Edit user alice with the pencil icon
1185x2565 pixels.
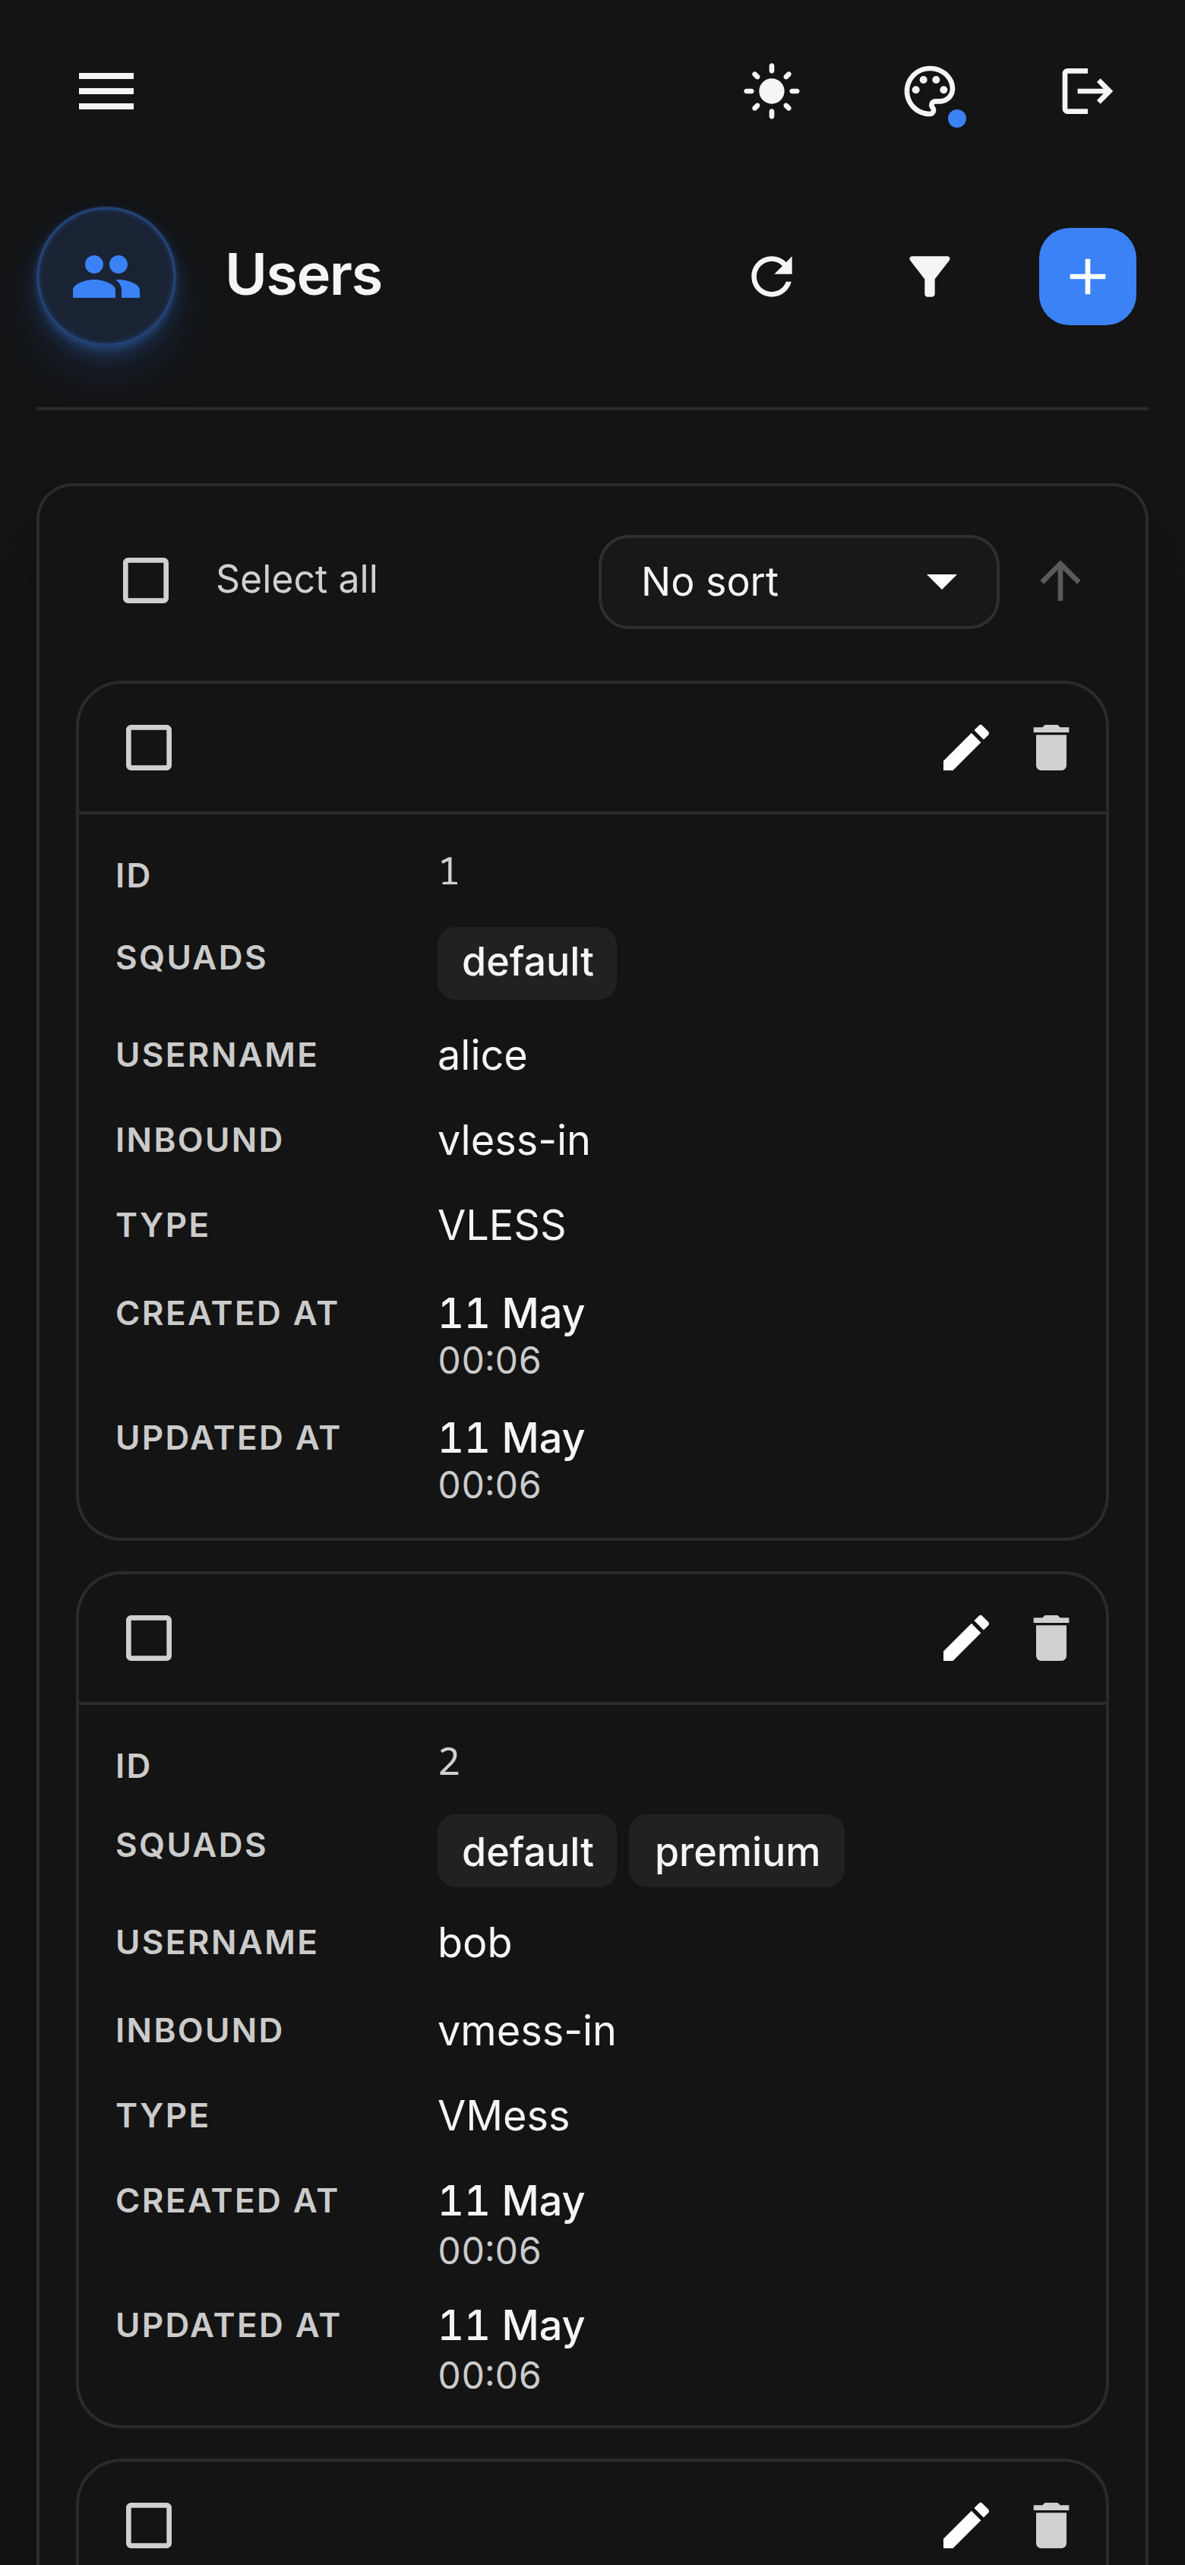click(966, 748)
